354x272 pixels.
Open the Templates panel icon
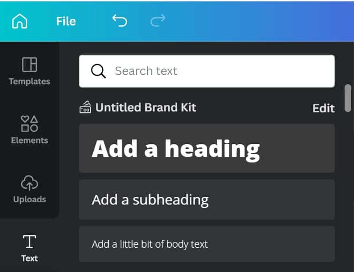click(30, 65)
